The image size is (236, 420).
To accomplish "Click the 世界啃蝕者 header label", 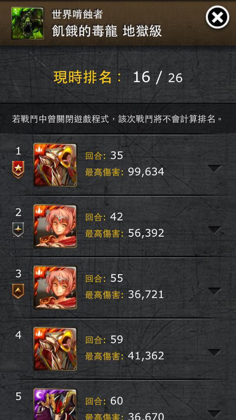I will [x=77, y=14].
